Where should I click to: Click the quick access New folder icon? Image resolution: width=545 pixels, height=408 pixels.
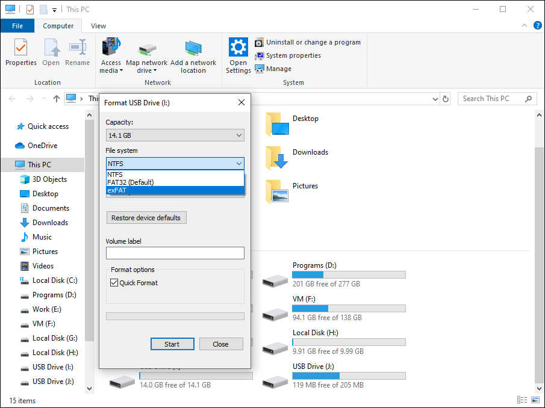[x=43, y=10]
